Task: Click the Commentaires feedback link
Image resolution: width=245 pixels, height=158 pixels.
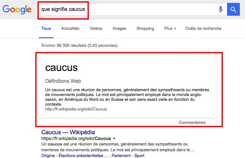Action: coord(192,122)
